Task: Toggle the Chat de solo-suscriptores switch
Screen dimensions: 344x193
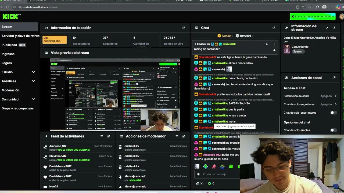Action: pos(333,113)
